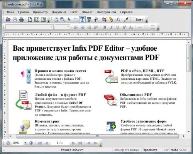Open the font name dropdown
This screenshot has width=193, height=154.
[x=52, y=27]
